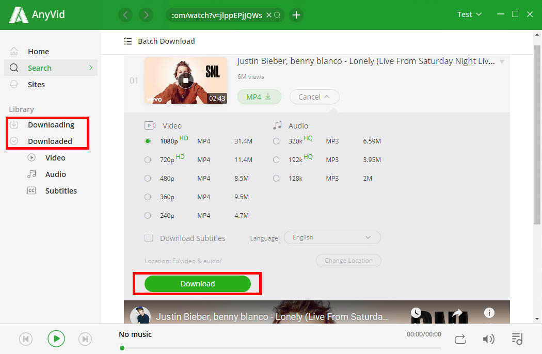Toggle the repeat mode icon
542x354 pixels.
tap(460, 339)
